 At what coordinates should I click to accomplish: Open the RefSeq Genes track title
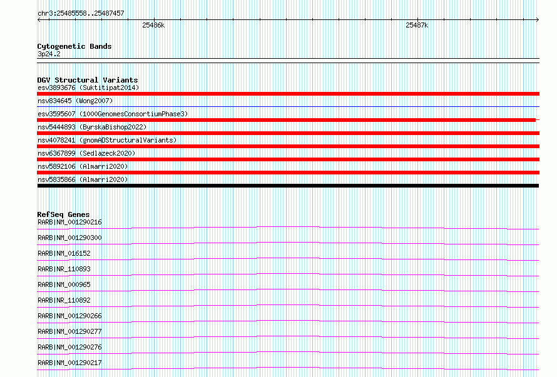point(63,214)
